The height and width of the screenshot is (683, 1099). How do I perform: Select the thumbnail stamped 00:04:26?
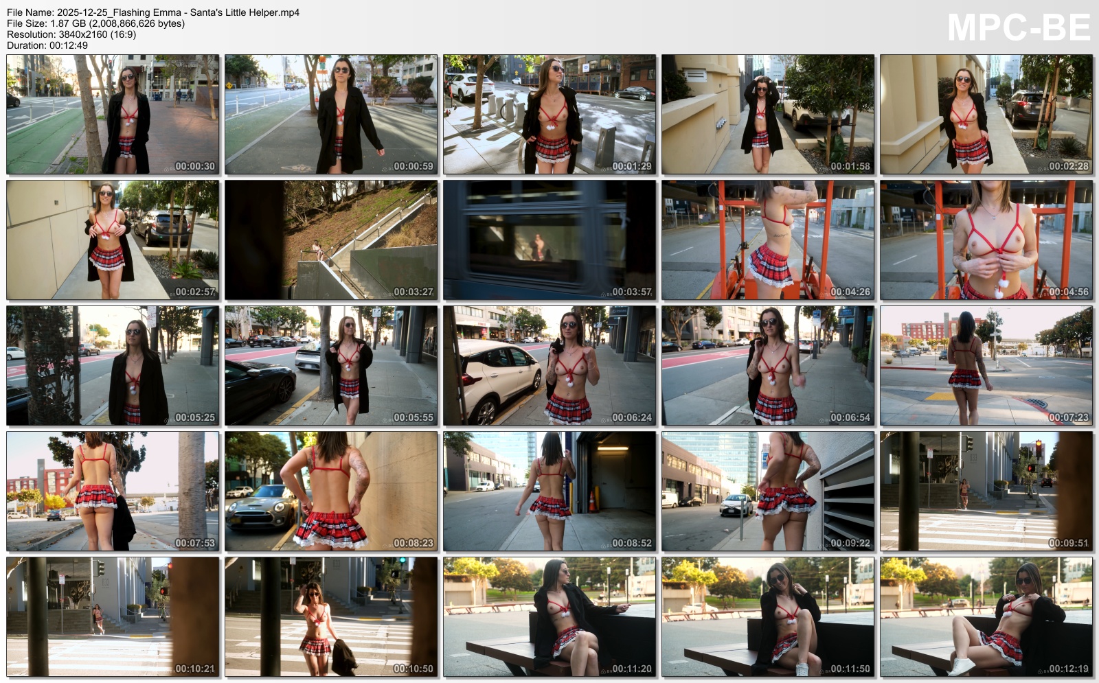coord(768,240)
